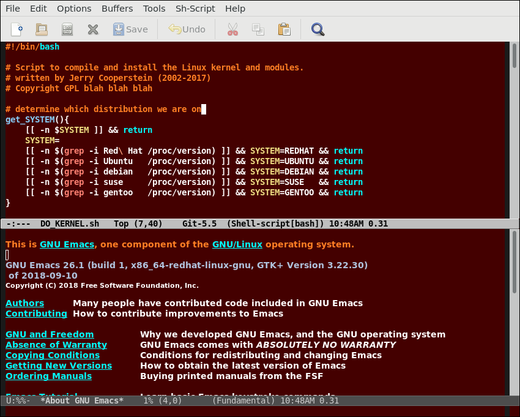The image size is (520, 417).
Task: Open the Options menu
Action: click(74, 9)
